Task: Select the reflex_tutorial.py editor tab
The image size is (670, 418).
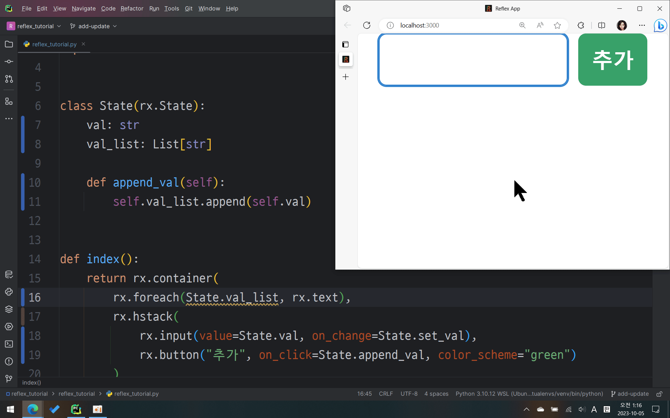Action: click(x=54, y=44)
